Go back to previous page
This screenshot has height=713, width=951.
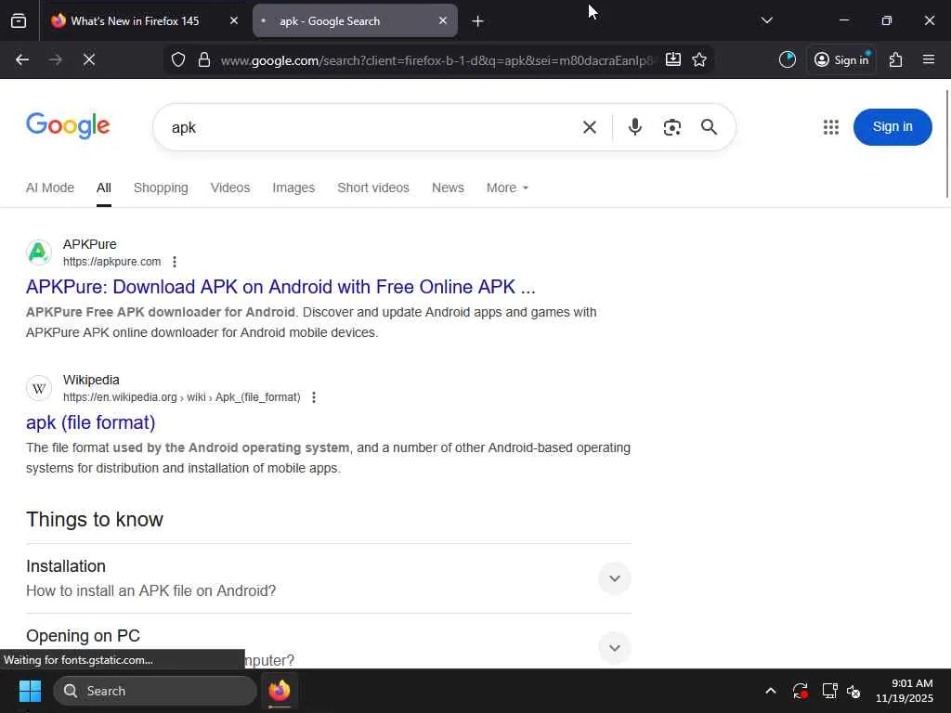[22, 59]
